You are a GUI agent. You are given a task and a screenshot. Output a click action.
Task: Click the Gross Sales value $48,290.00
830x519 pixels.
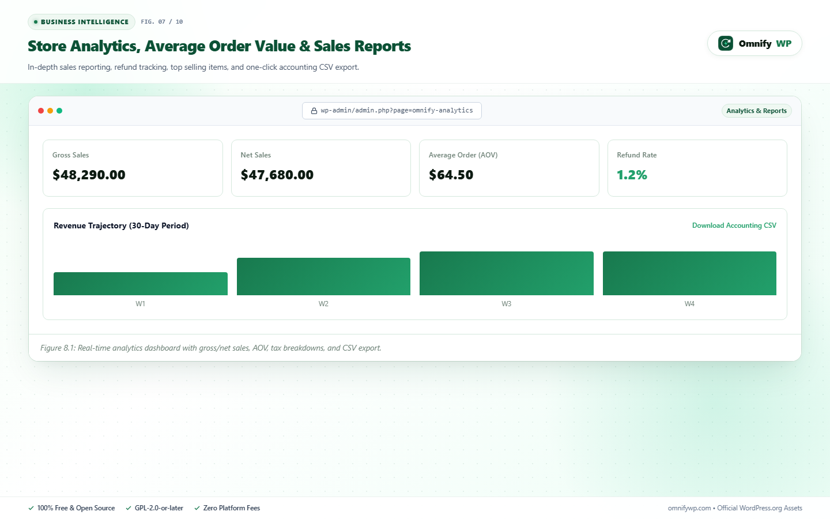pyautogui.click(x=89, y=175)
